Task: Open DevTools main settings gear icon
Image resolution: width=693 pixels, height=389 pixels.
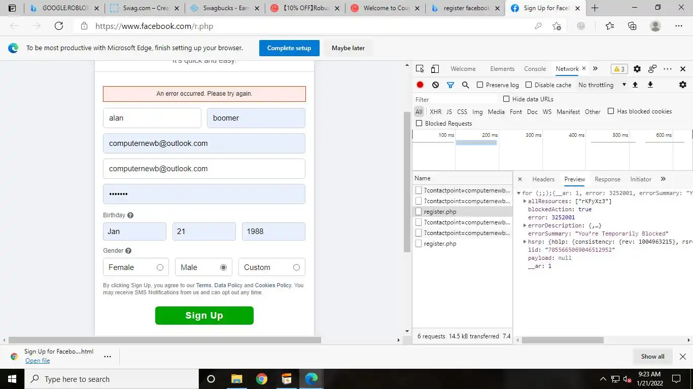Action: click(x=637, y=69)
